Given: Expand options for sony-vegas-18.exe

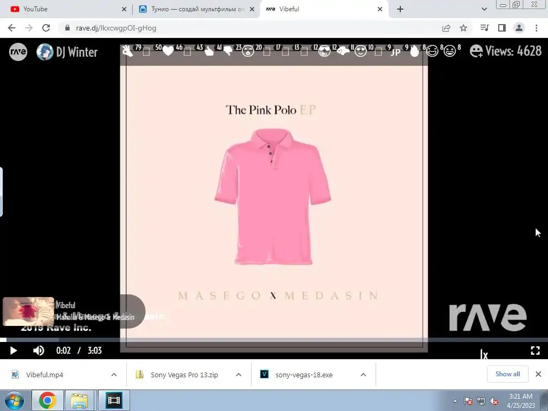Looking at the screenshot, I should [363, 375].
